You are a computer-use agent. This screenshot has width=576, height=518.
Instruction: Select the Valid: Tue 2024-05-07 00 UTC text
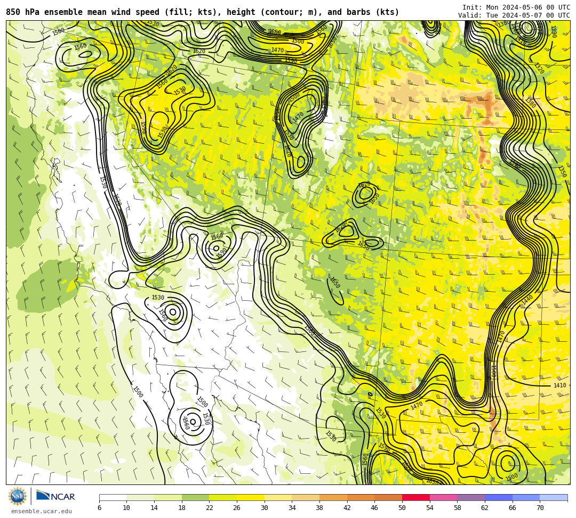coord(514,15)
